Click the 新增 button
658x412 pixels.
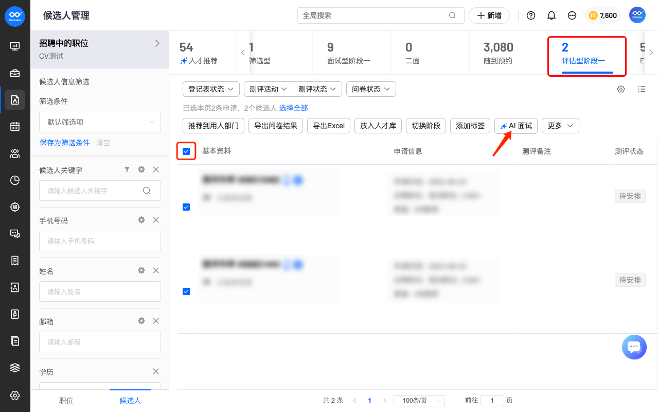(489, 15)
